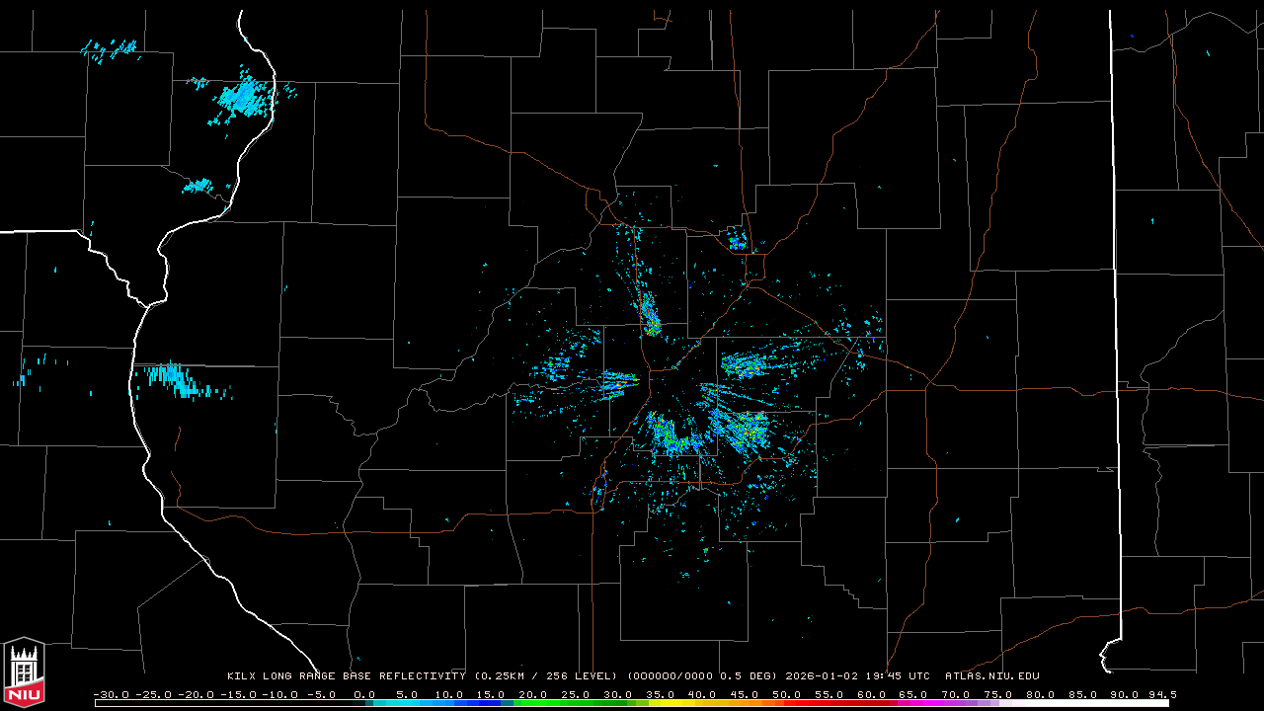Click the NIU logo in the corner

click(x=24, y=673)
